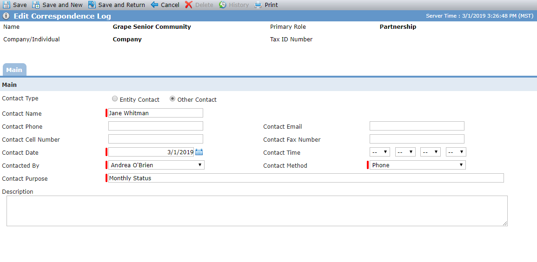The image size is (537, 262).
Task: Click the info icon beside Edit Correspondence Log
Action: point(6,16)
